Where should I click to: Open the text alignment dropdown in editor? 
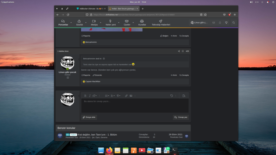click(113, 96)
